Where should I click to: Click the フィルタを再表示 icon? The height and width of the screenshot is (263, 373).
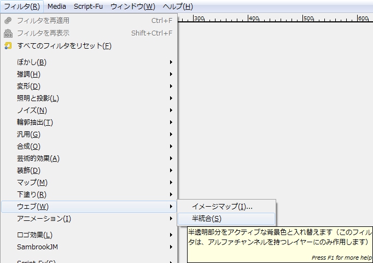pos(8,33)
